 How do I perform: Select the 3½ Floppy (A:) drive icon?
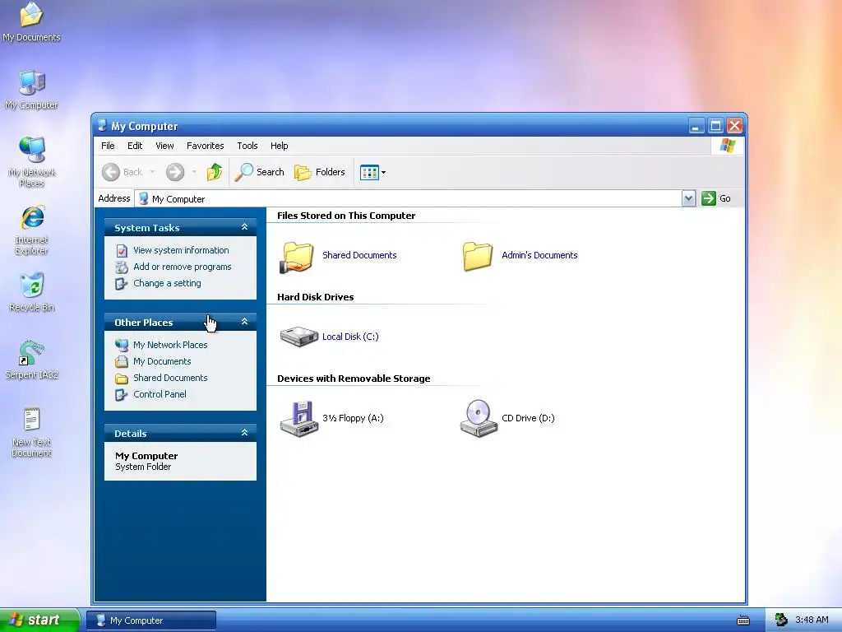click(298, 419)
